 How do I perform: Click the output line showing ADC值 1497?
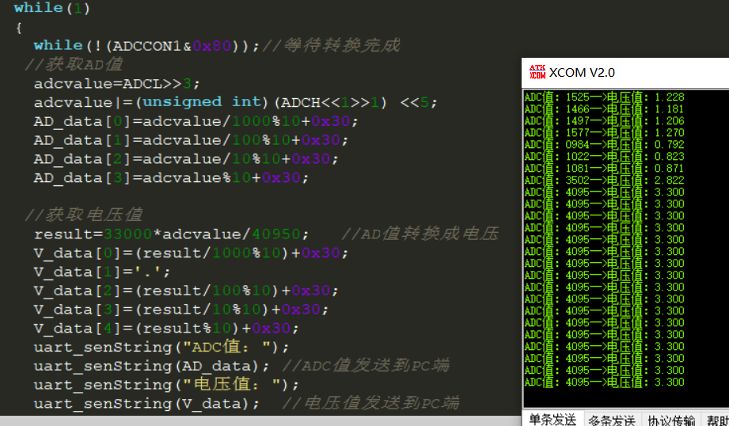(x=605, y=120)
